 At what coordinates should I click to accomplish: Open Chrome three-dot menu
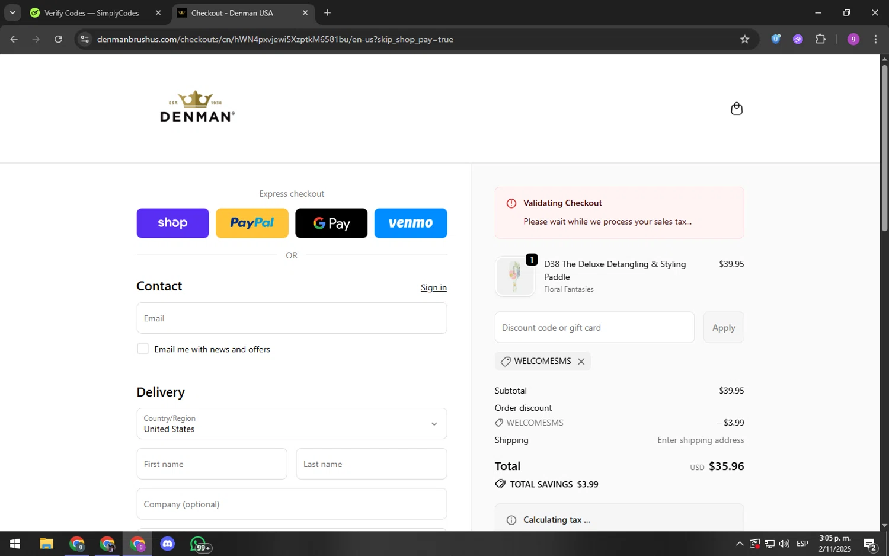click(875, 39)
